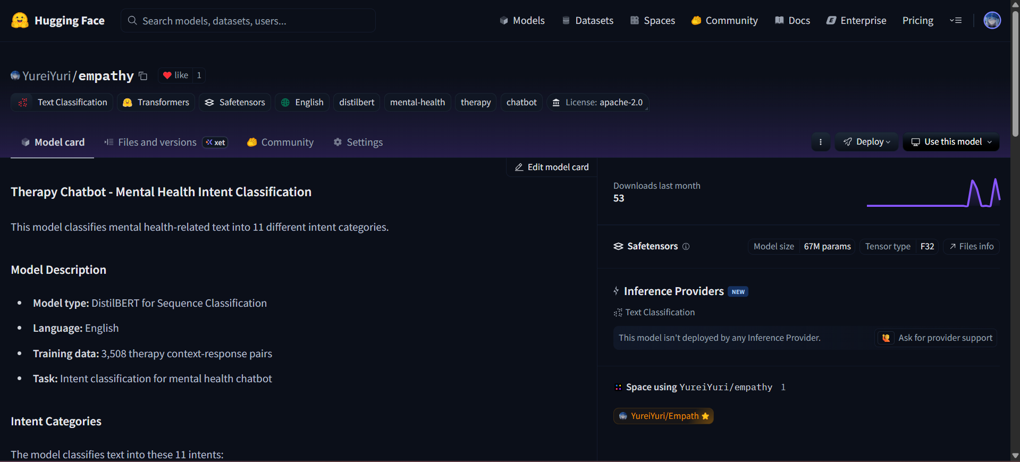The width and height of the screenshot is (1020, 462).
Task: Open the three-dot more options menu
Action: pyautogui.click(x=821, y=142)
